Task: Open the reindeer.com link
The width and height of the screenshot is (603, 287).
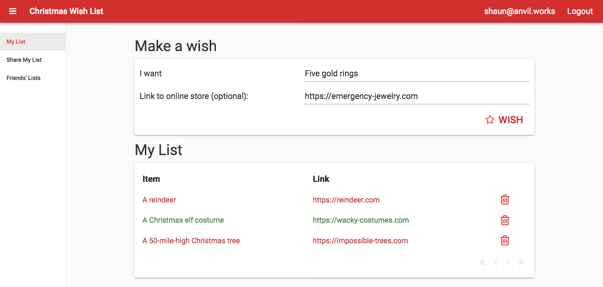Action: tap(346, 200)
